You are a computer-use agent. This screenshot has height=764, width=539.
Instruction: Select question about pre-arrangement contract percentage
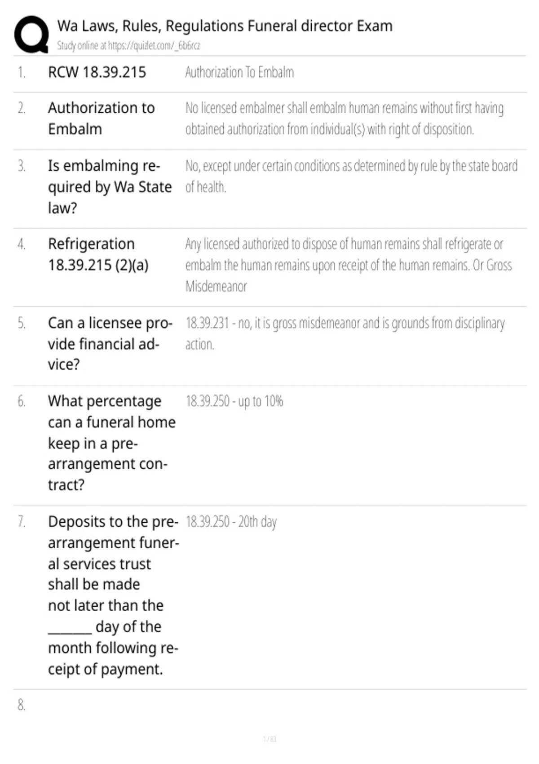click(112, 443)
